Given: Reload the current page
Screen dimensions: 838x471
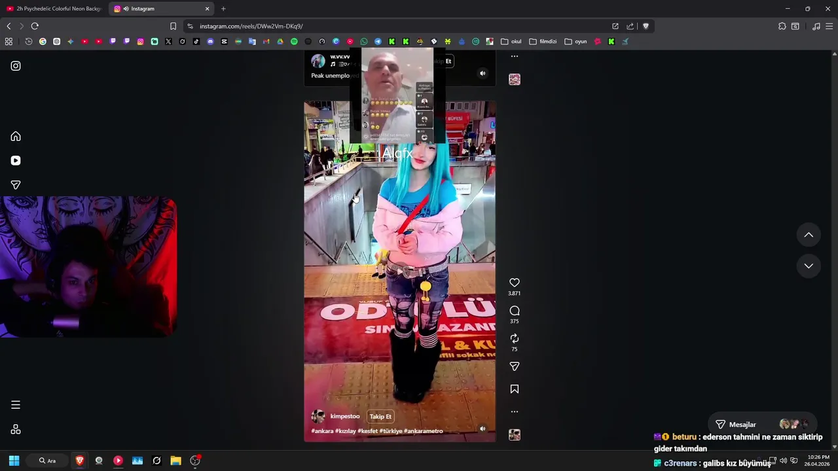Looking at the screenshot, I should coord(35,26).
